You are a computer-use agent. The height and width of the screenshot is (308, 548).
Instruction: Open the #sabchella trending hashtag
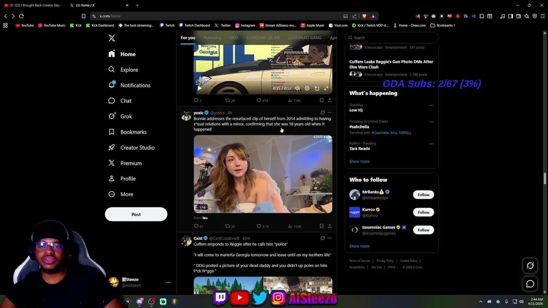pyautogui.click(x=359, y=127)
